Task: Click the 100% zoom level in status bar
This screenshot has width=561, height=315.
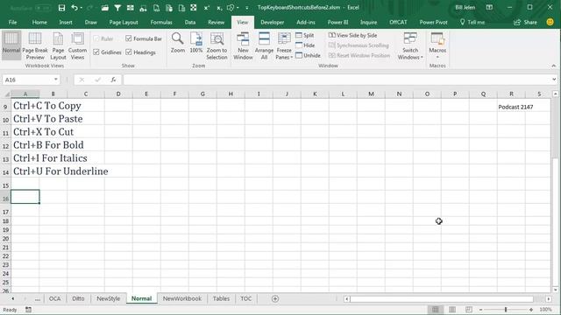Action: point(545,310)
